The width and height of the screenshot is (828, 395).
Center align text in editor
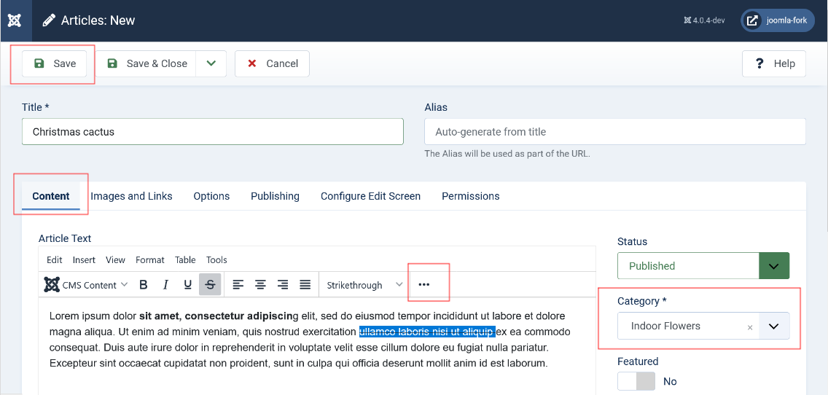pyautogui.click(x=260, y=285)
